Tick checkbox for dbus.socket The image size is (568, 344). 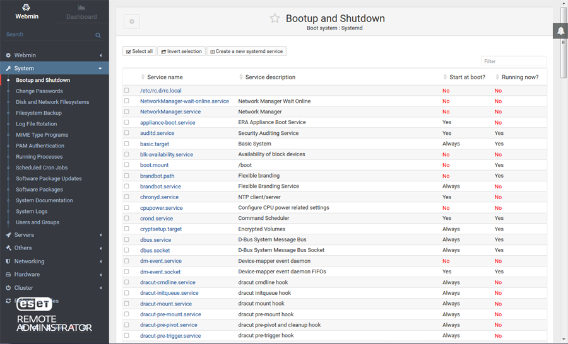126,250
